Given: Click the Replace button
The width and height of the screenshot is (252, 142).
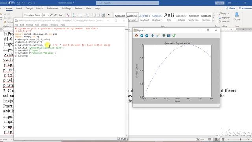Looking at the screenshot, I should (224, 17).
